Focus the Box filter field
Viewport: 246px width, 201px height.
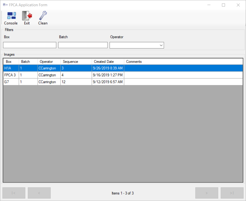30,45
